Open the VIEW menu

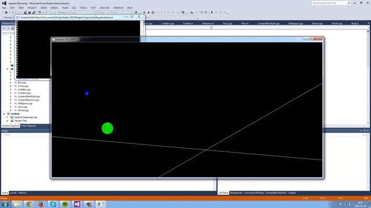tap(21, 8)
